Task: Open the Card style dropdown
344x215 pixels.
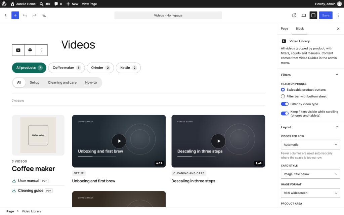Action: 310,174
